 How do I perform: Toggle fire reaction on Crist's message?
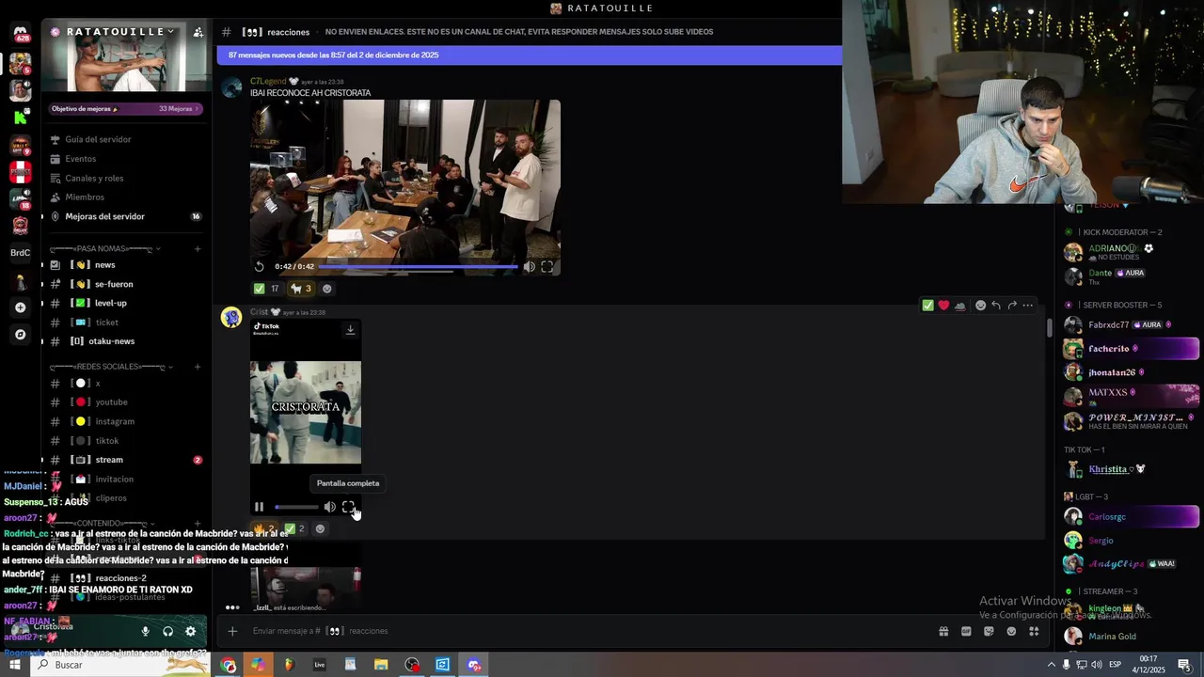pyautogui.click(x=264, y=528)
